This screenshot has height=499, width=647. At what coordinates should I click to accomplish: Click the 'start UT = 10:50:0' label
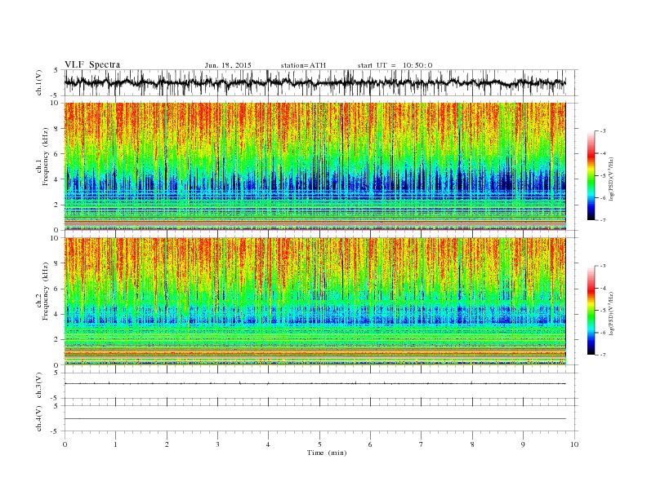[395, 65]
